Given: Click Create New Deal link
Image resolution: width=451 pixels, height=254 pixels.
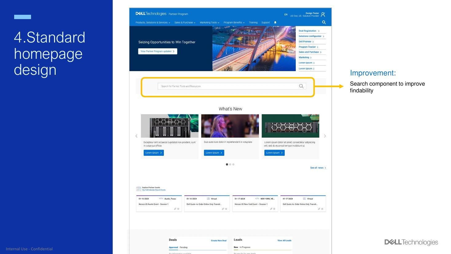Looking at the screenshot, I should (x=219, y=240).
